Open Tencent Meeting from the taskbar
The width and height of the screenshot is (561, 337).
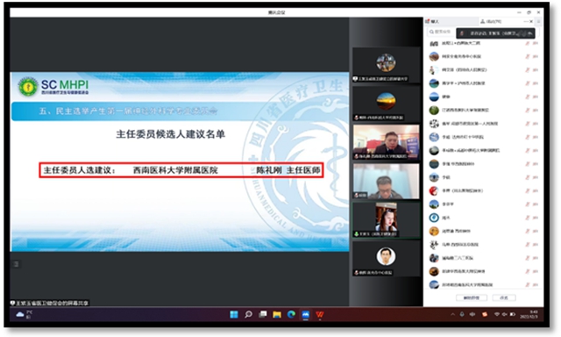[x=305, y=314]
